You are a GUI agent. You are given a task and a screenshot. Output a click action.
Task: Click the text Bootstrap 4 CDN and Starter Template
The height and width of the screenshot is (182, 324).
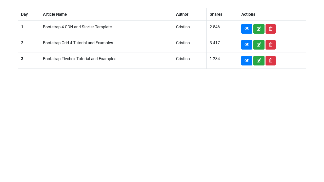pyautogui.click(x=77, y=27)
